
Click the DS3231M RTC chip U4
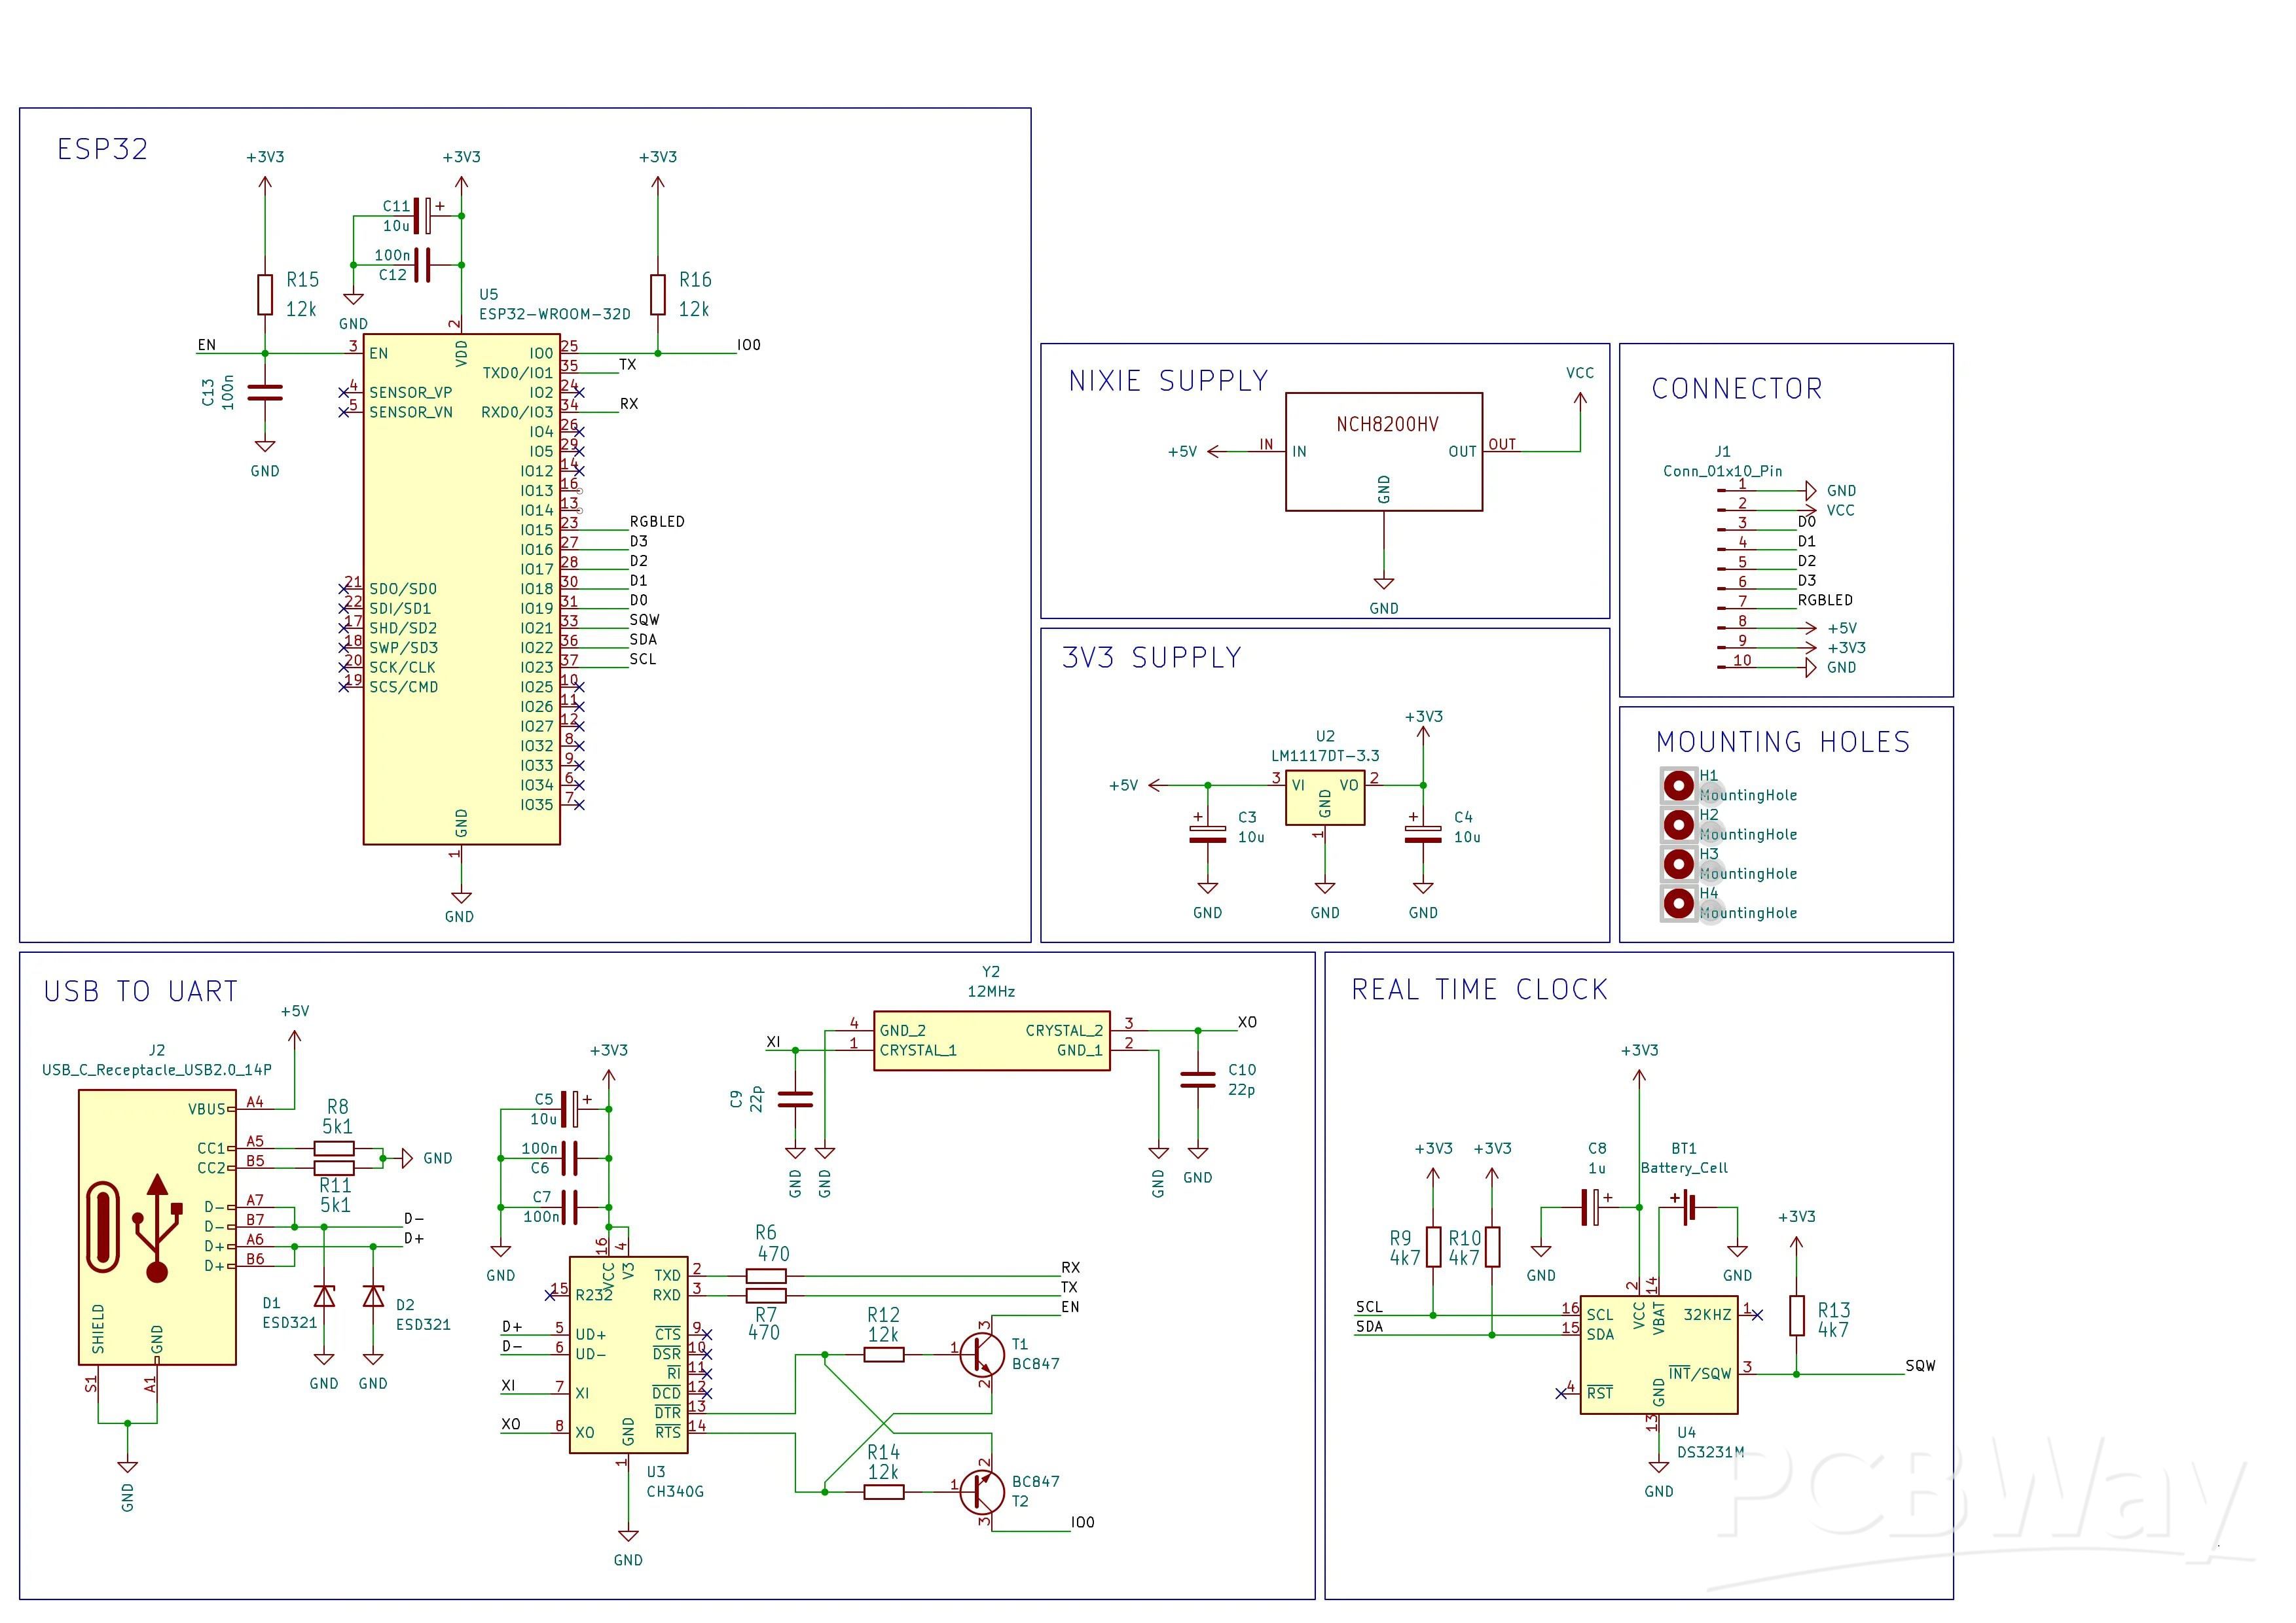pyautogui.click(x=1658, y=1354)
